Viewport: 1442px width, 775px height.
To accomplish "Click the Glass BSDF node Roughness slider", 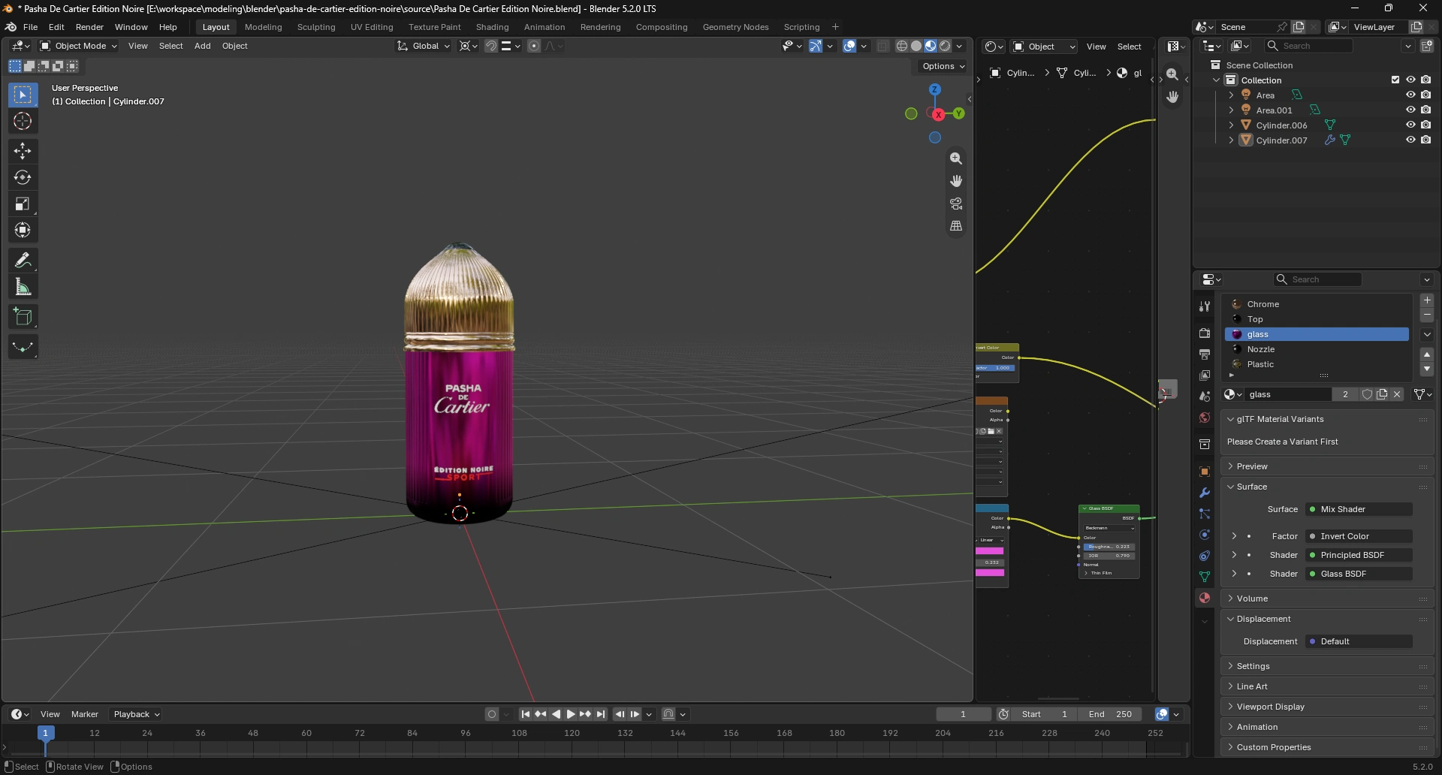I will [x=1109, y=547].
